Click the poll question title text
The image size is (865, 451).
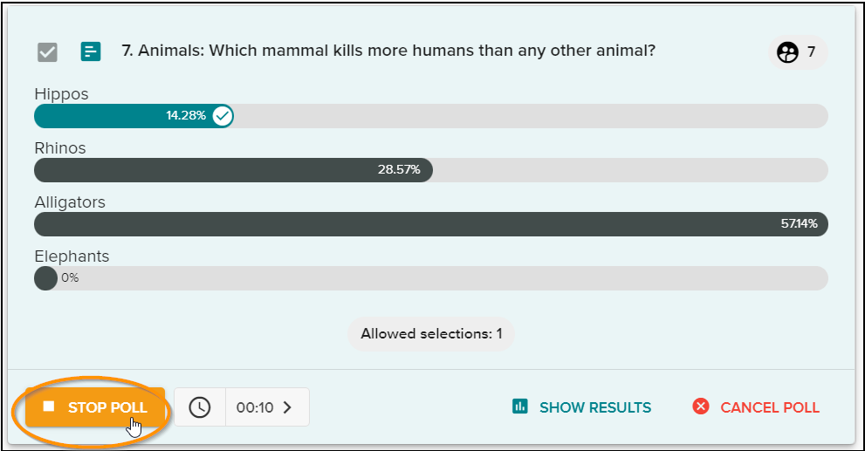coord(388,51)
